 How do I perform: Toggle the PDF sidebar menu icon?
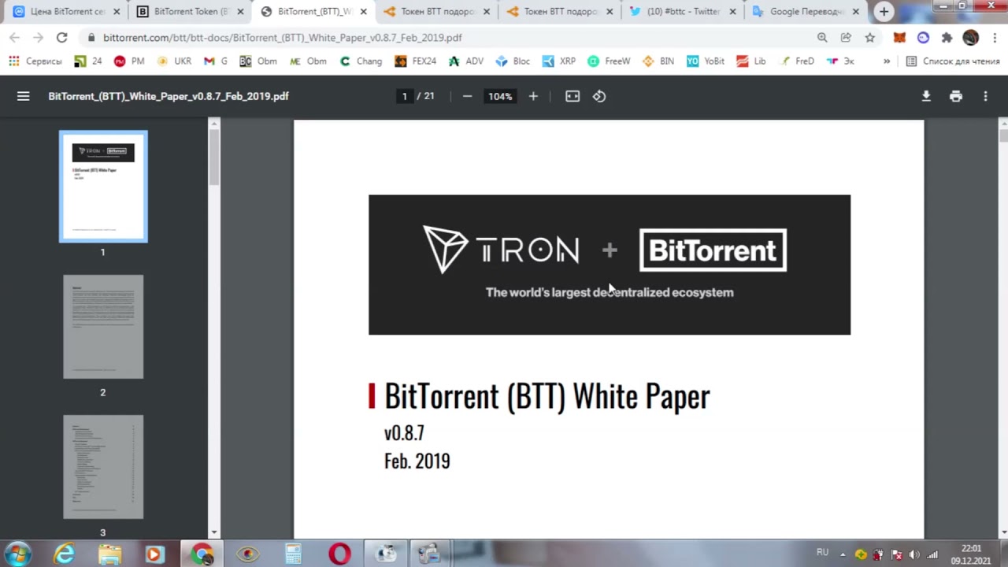(x=23, y=96)
